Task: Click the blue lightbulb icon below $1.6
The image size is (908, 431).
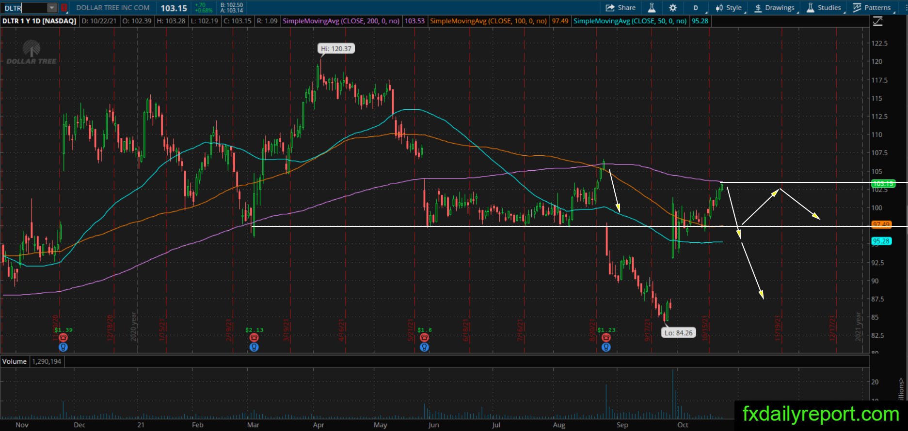Action: [424, 347]
